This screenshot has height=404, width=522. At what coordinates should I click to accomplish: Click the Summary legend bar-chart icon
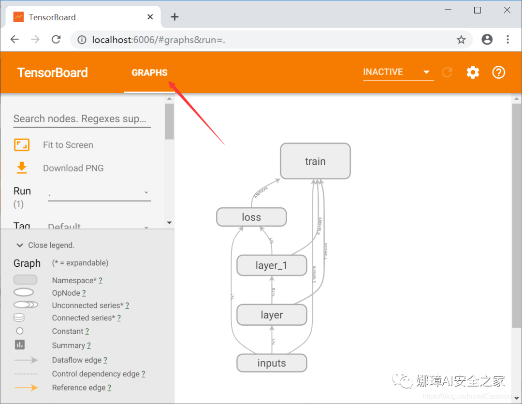[20, 345]
